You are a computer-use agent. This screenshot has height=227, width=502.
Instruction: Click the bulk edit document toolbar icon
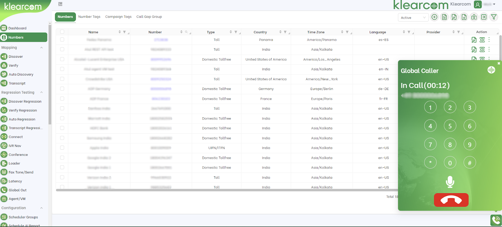coord(454,17)
